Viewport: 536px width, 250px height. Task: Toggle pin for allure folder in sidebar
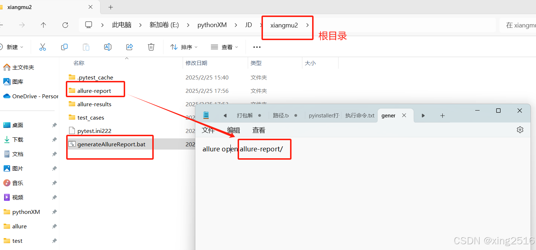point(54,226)
